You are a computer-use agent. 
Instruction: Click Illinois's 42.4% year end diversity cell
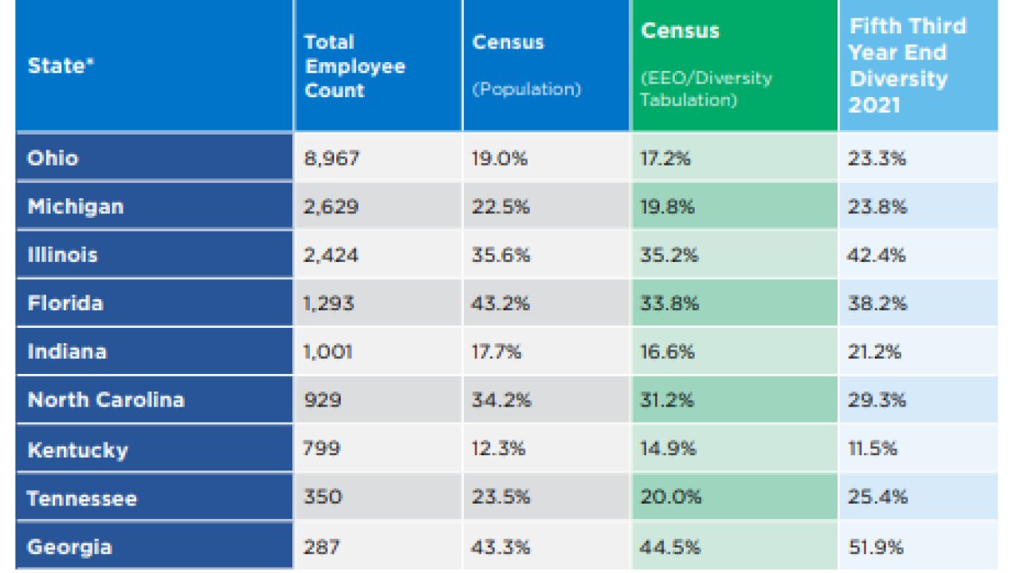(x=918, y=255)
